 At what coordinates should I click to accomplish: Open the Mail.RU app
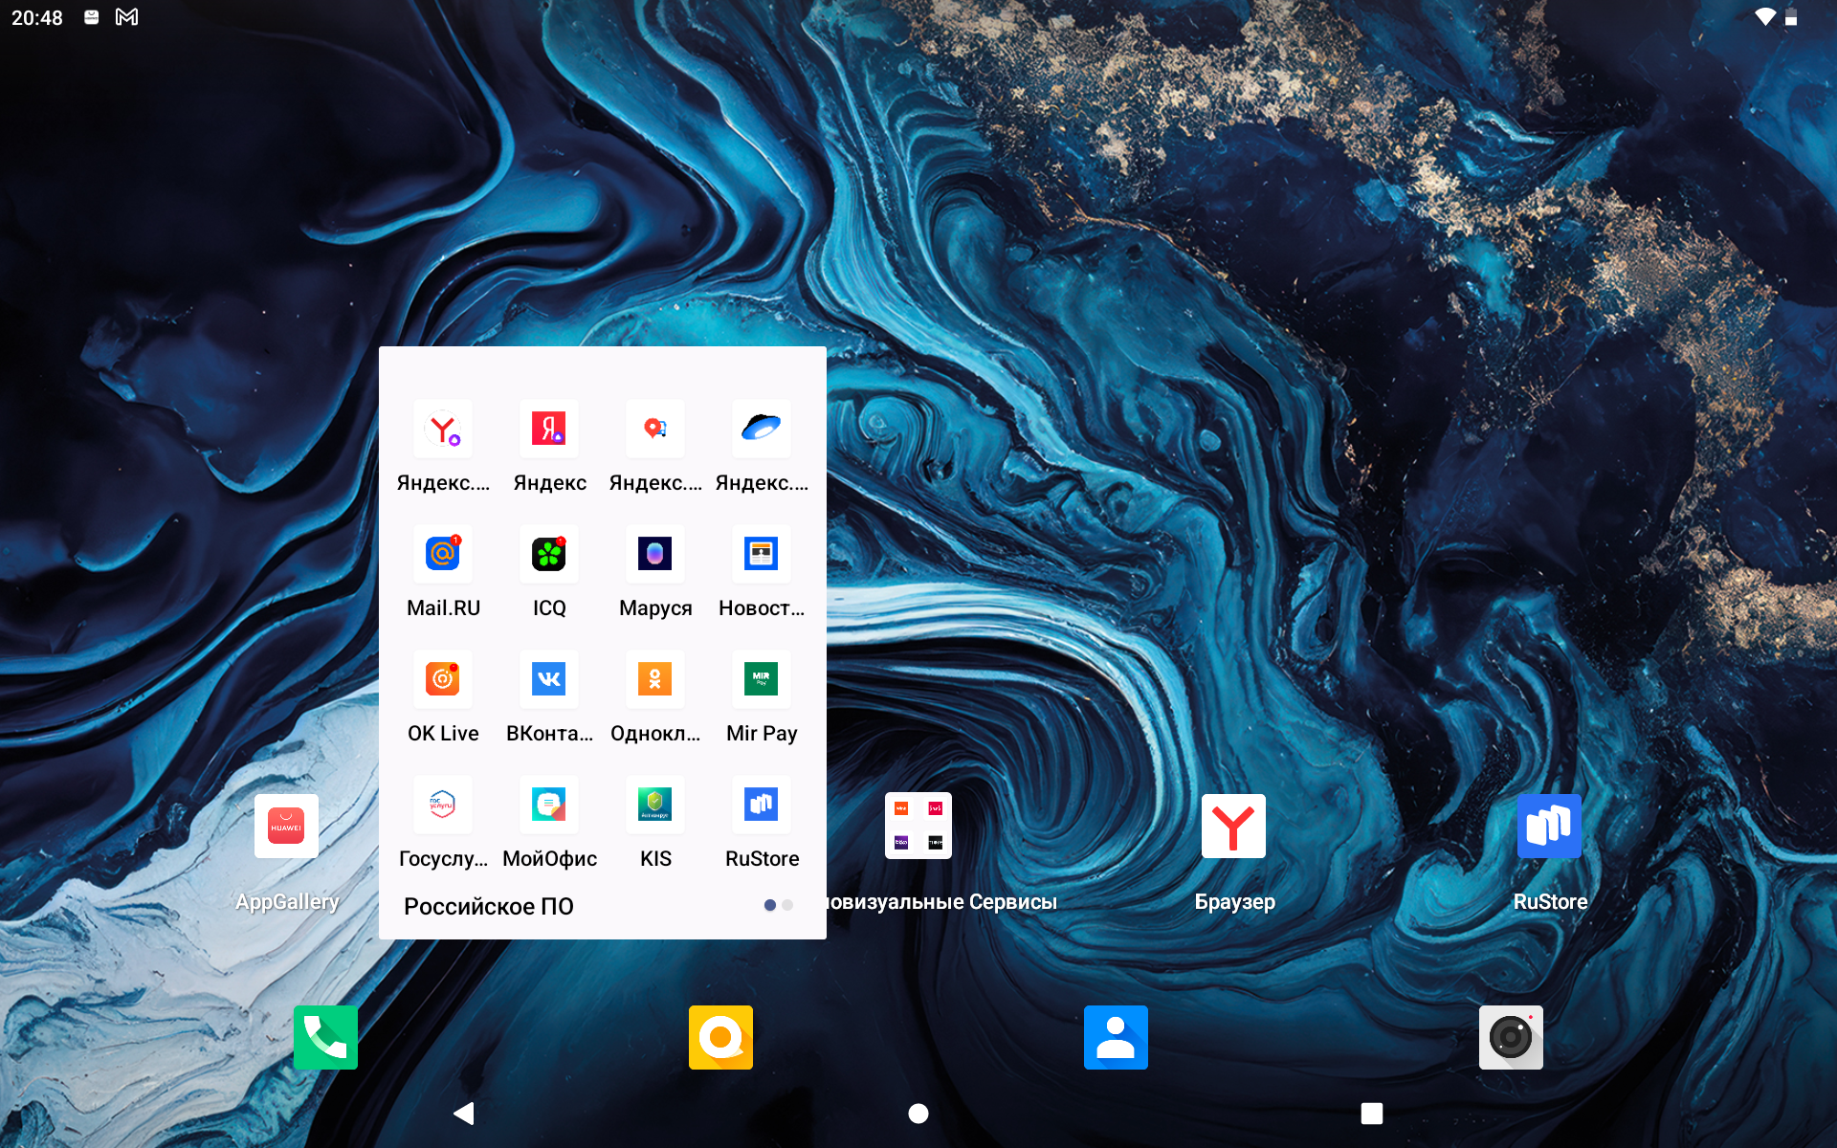coord(443,554)
